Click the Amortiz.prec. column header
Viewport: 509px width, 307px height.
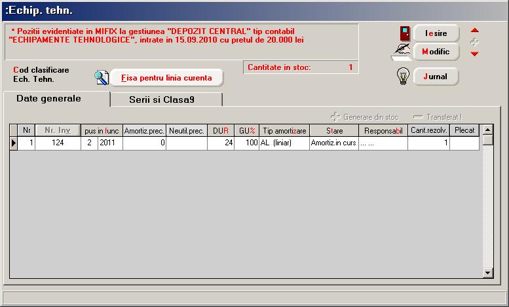(144, 131)
